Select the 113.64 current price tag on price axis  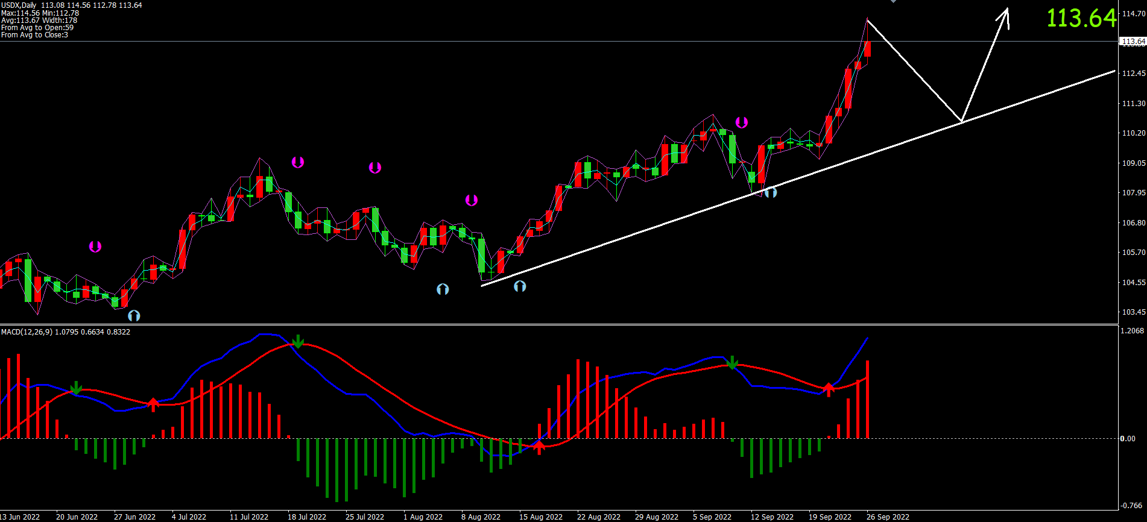1133,42
